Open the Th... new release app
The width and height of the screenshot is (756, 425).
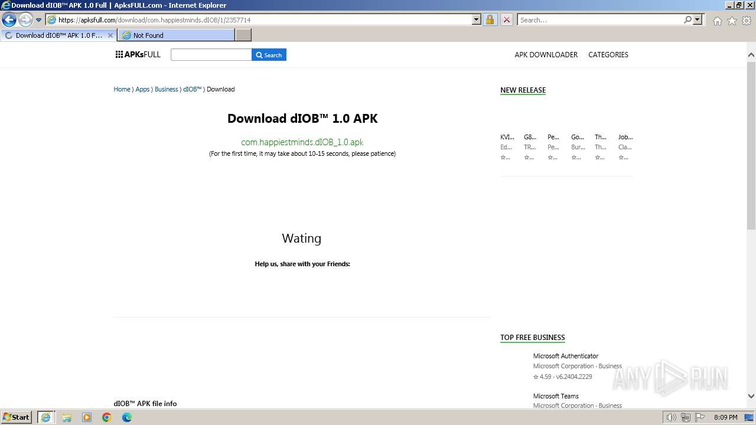600,137
